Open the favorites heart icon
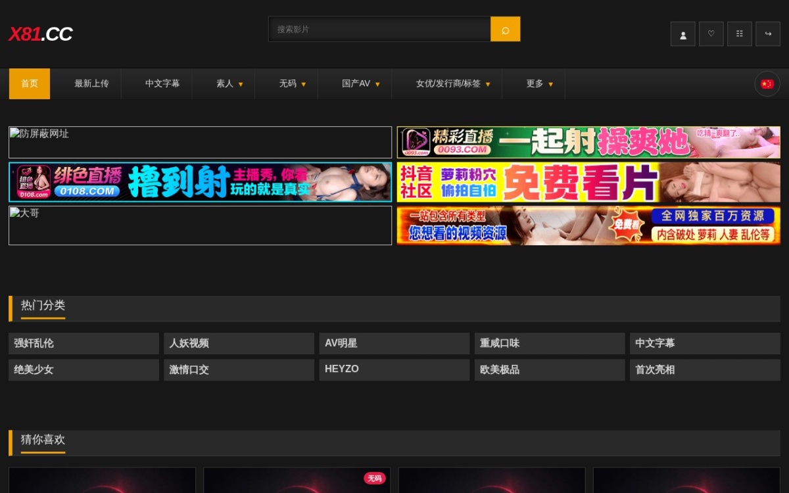Image resolution: width=789 pixels, height=493 pixels. (x=711, y=34)
